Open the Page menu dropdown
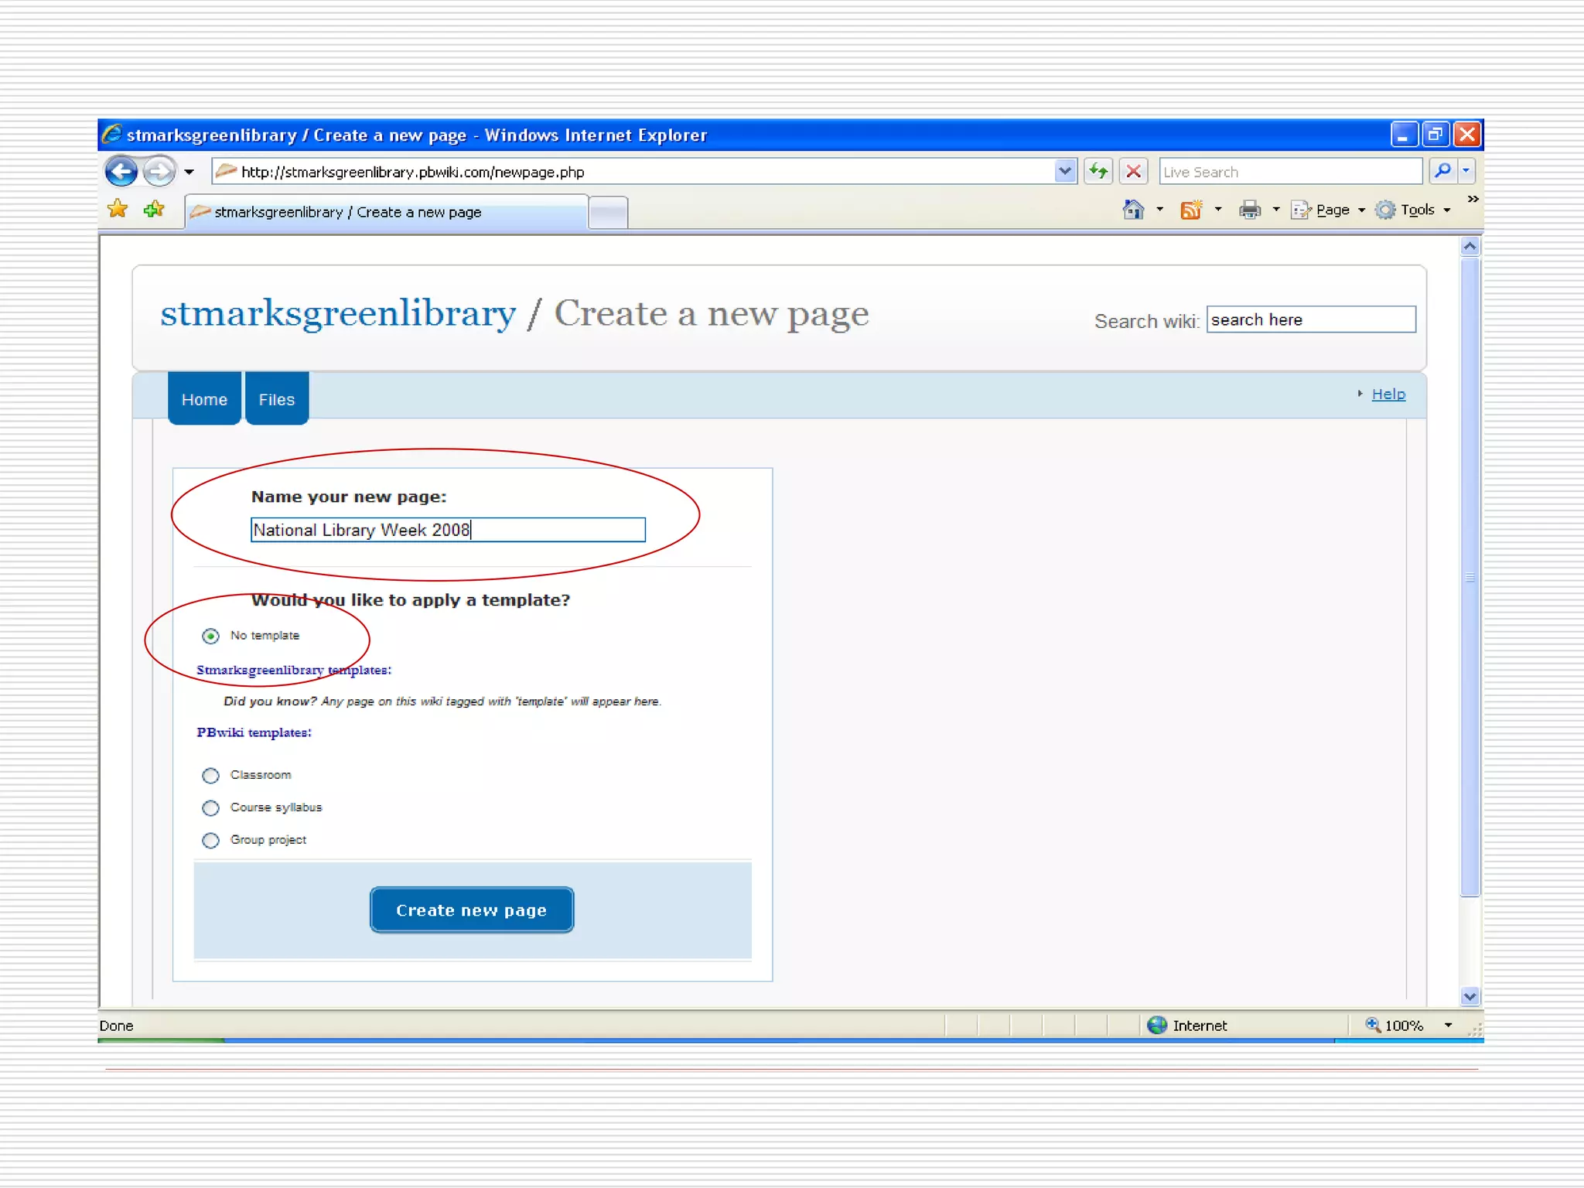Image resolution: width=1584 pixels, height=1188 pixels. click(1332, 210)
